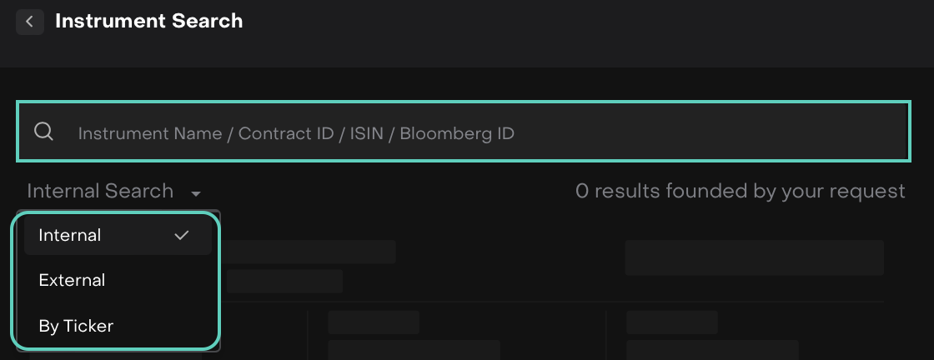Image resolution: width=934 pixels, height=360 pixels.
Task: Select the Internal search option
Action: (x=117, y=236)
